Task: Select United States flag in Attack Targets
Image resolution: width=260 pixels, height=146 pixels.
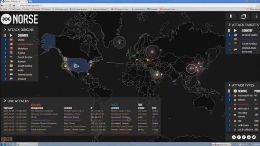Action: tap(236, 35)
